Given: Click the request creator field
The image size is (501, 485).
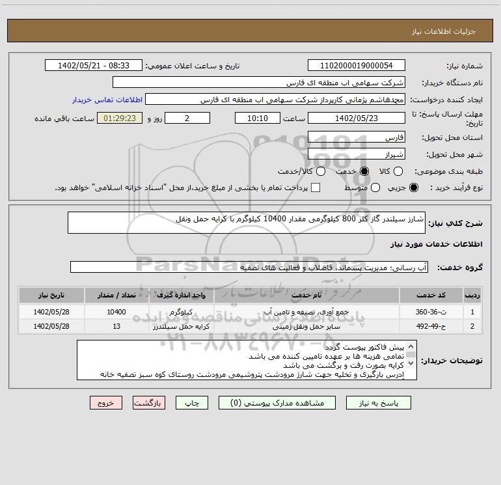Looking at the screenshot, I should click(x=275, y=99).
